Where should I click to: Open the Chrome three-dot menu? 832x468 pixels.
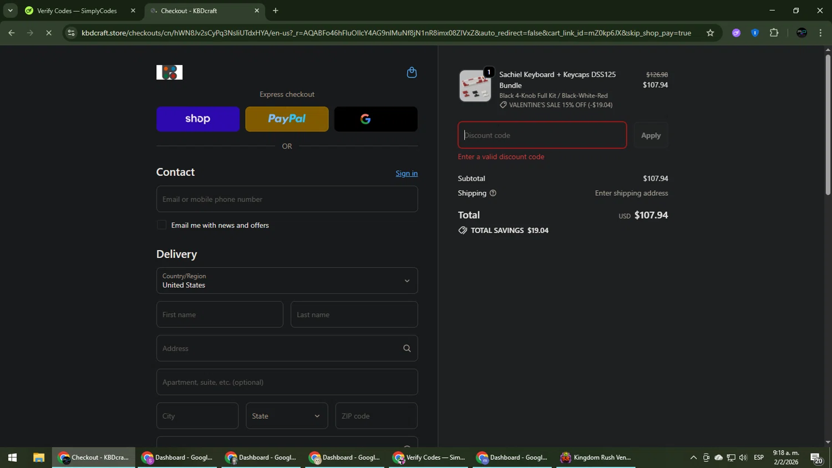(x=820, y=33)
